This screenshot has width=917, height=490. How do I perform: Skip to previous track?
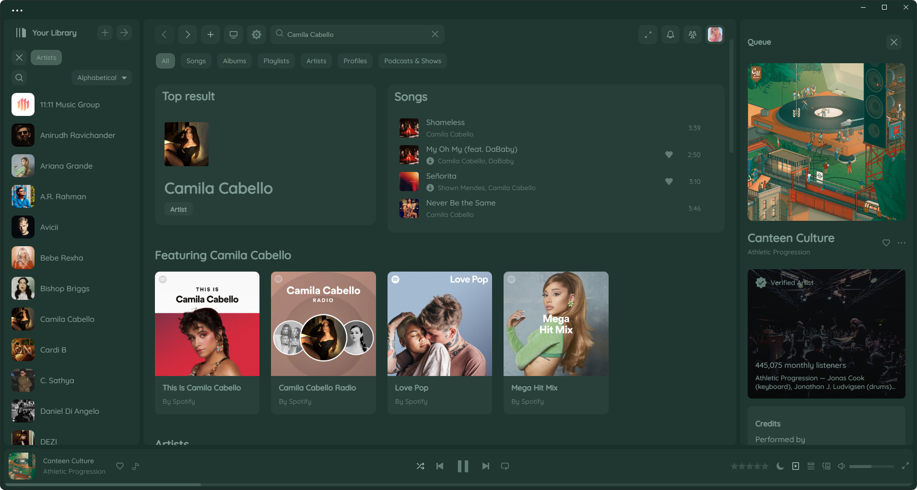coord(440,466)
